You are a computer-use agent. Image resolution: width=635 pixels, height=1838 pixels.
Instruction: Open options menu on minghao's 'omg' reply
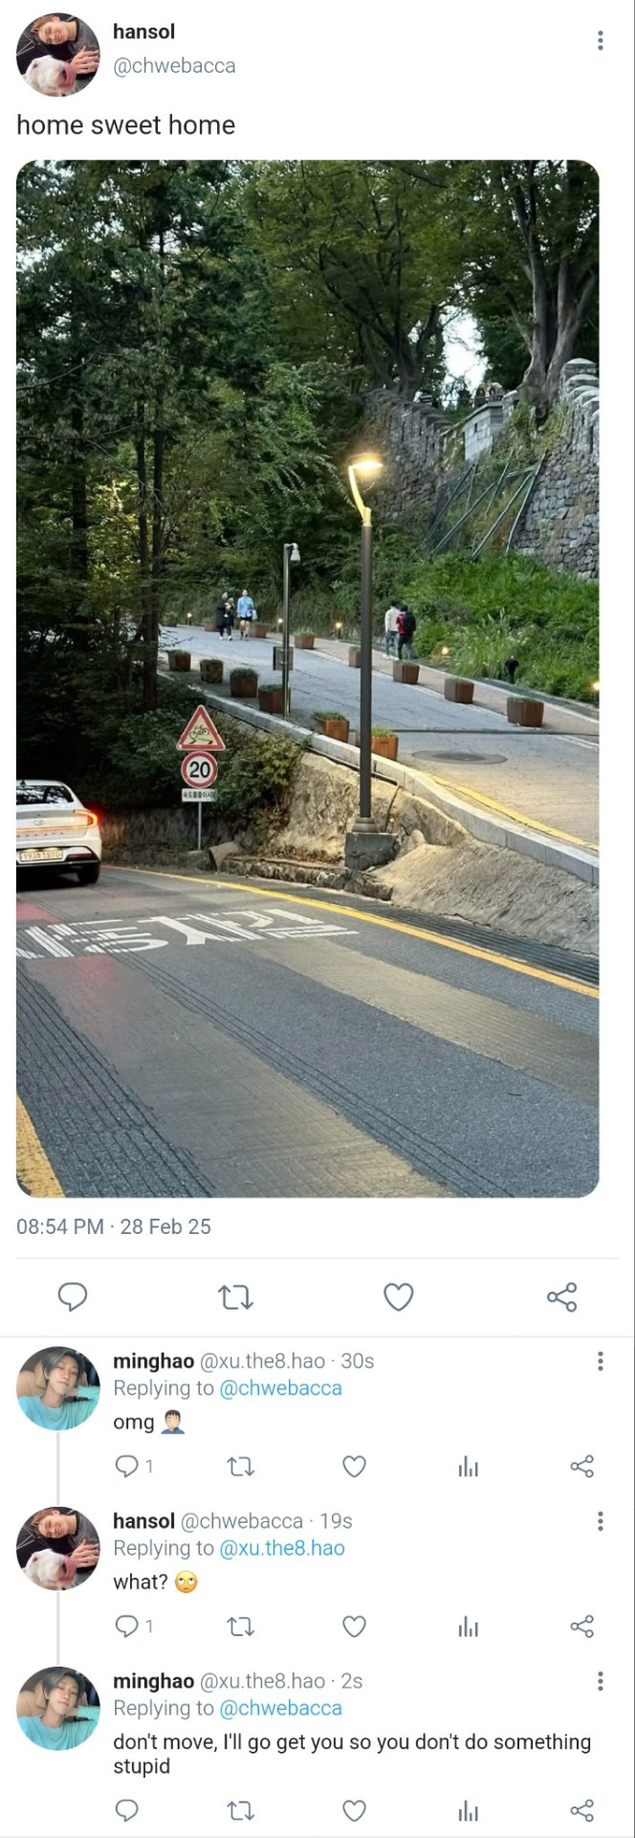coord(600,1361)
